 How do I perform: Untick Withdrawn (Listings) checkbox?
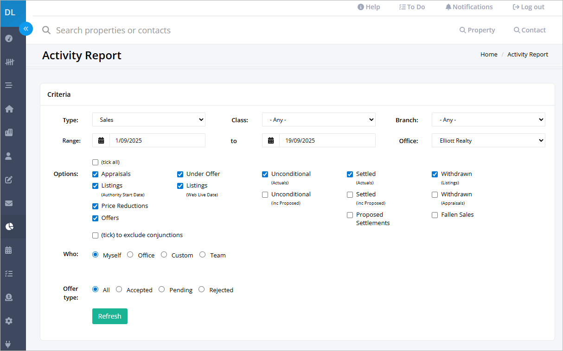(x=435, y=175)
